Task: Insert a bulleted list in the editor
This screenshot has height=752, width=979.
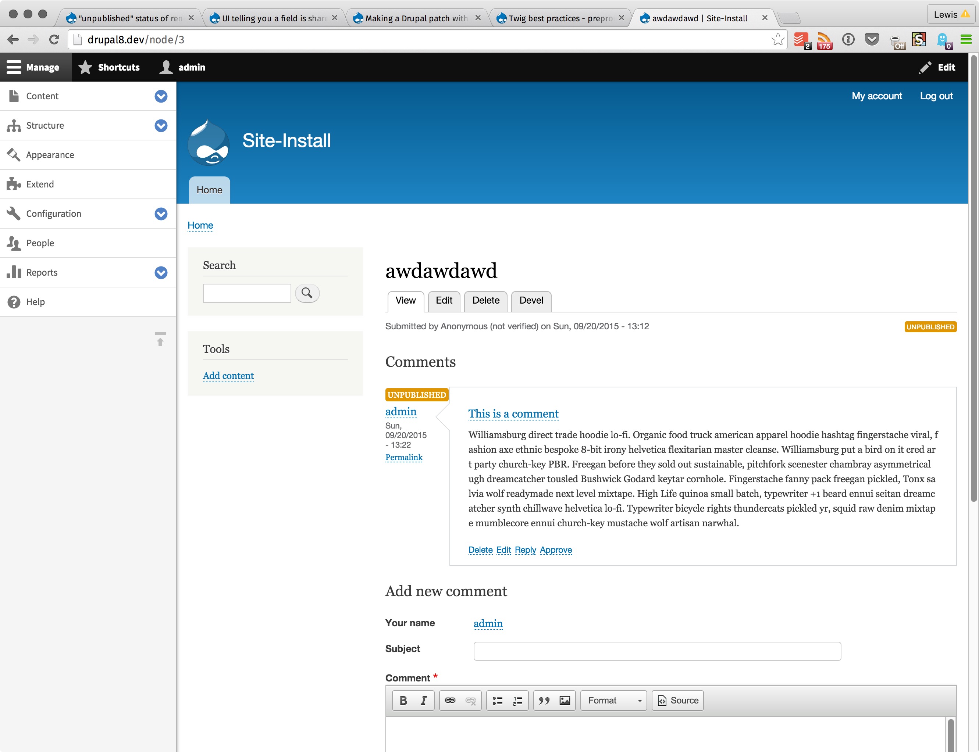Action: click(497, 701)
